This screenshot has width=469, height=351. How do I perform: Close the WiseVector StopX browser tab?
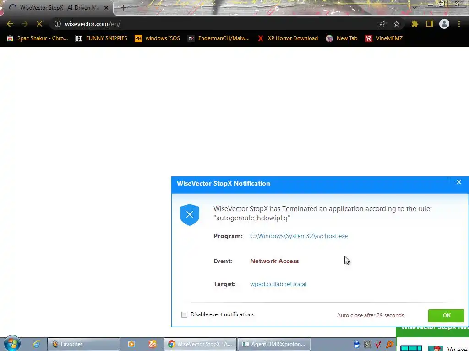click(106, 8)
